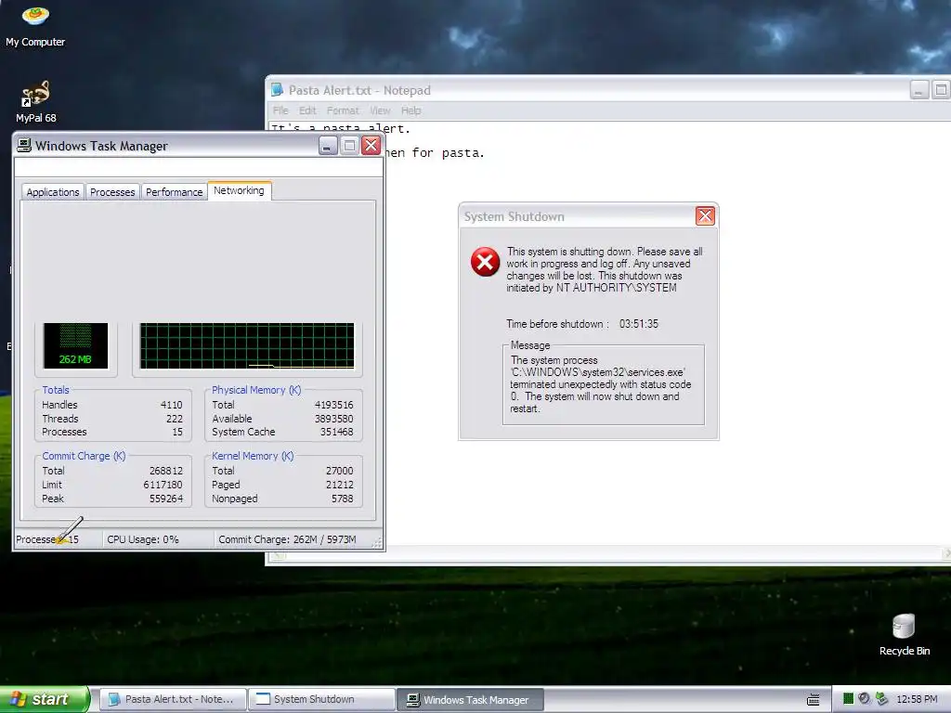This screenshot has height=713, width=951.
Task: Click CPU Usage: 0% in status bar
Action: 143,539
